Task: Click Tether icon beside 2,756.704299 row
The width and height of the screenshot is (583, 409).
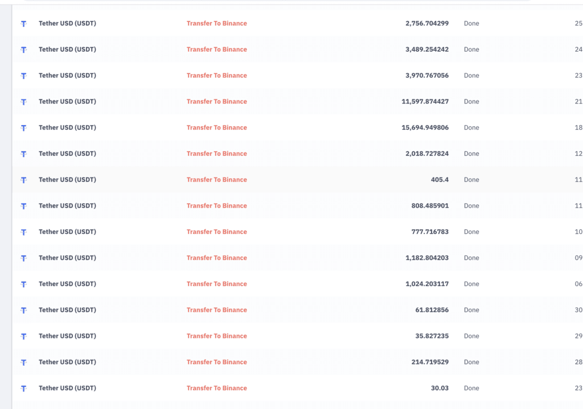Action: (x=23, y=24)
